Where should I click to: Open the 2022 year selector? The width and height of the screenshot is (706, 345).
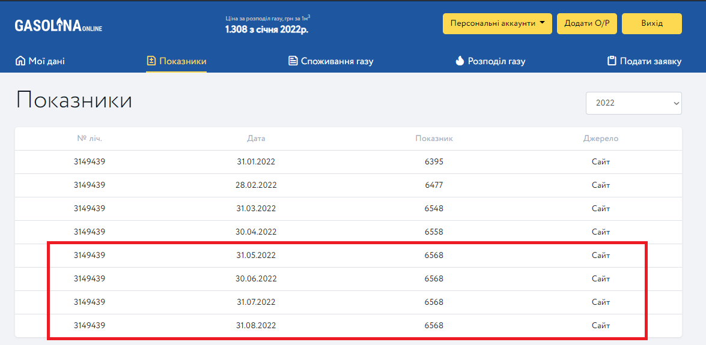coord(633,103)
